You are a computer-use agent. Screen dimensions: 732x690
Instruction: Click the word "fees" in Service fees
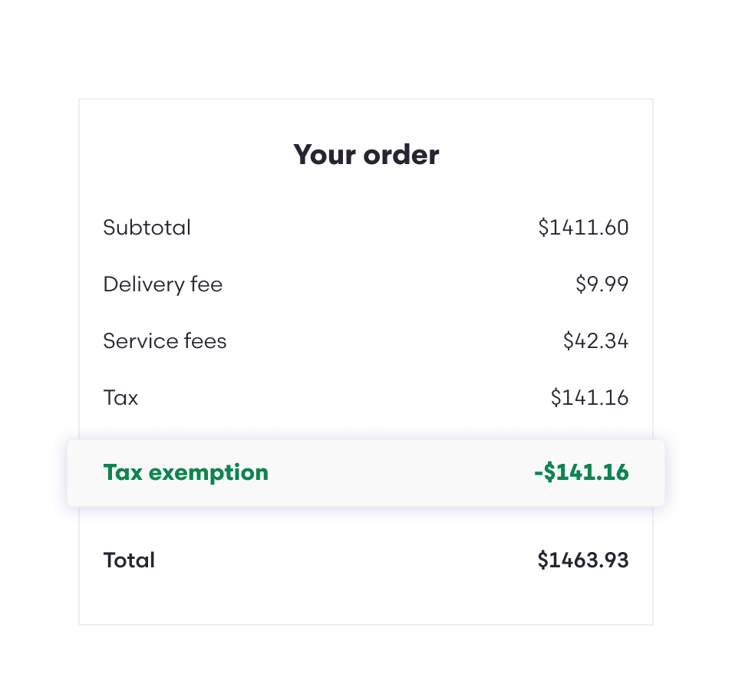coord(205,341)
